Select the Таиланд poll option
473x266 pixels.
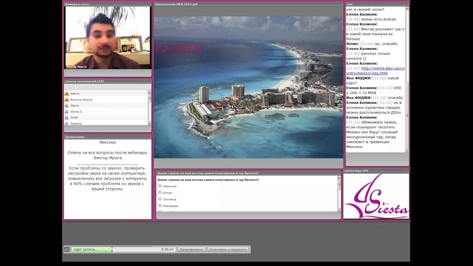[160, 199]
